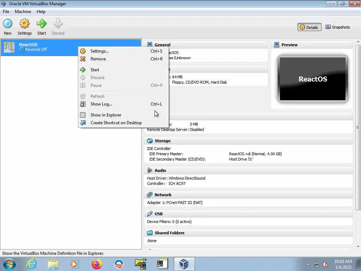361x271 pixels.
Task: Click the Storage section disk icon
Action: (x=149, y=141)
